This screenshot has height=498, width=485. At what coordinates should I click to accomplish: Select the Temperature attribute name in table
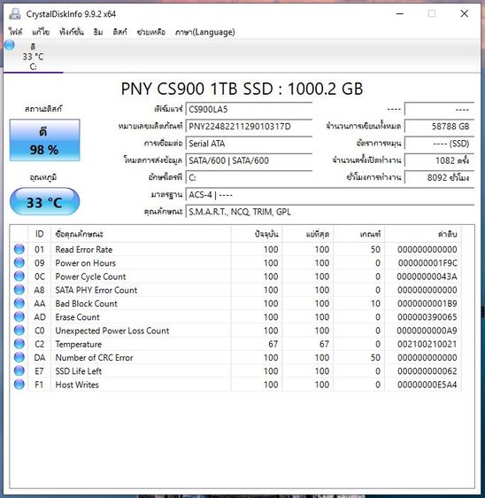click(x=79, y=344)
